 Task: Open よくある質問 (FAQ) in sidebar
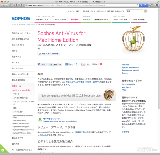(21, 98)
